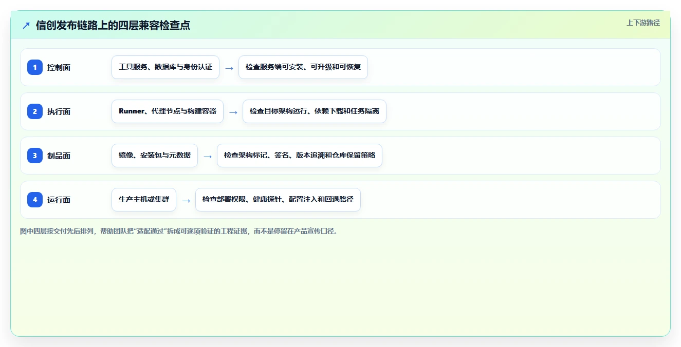The width and height of the screenshot is (681, 347).
Task: Select the 制品面 layer label
Action: pos(59,156)
